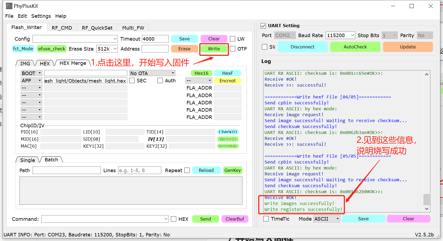Click the Hex16 button
Screen dimensions: 443x241
point(201,73)
